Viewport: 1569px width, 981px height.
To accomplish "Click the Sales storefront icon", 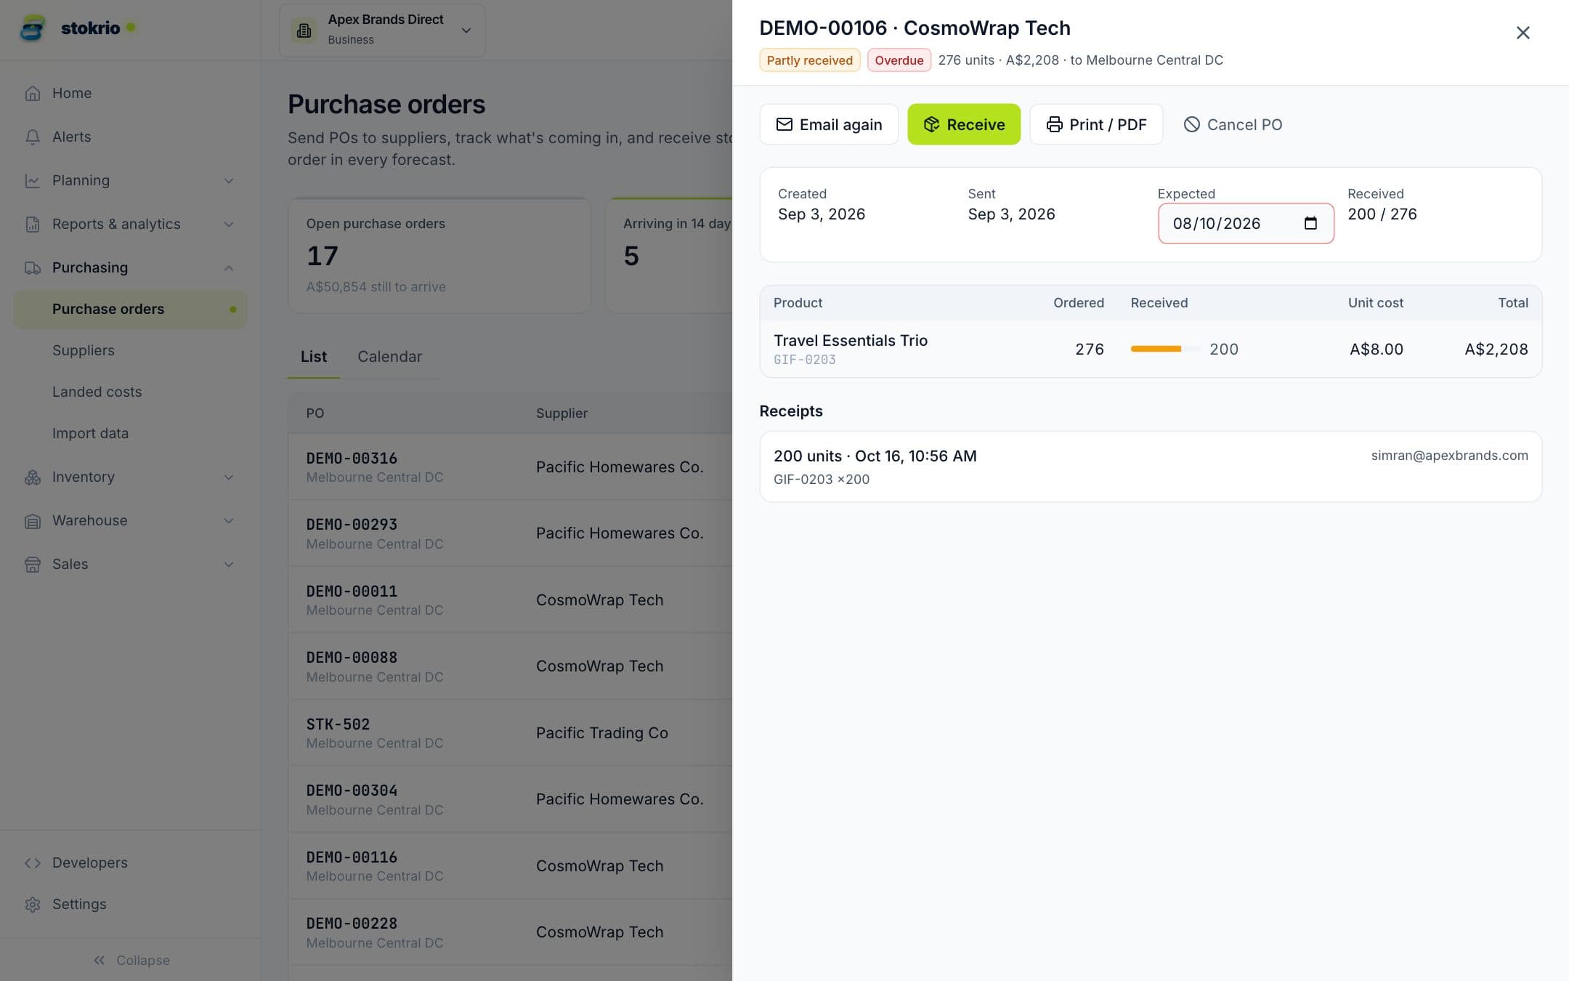I will 32,565.
